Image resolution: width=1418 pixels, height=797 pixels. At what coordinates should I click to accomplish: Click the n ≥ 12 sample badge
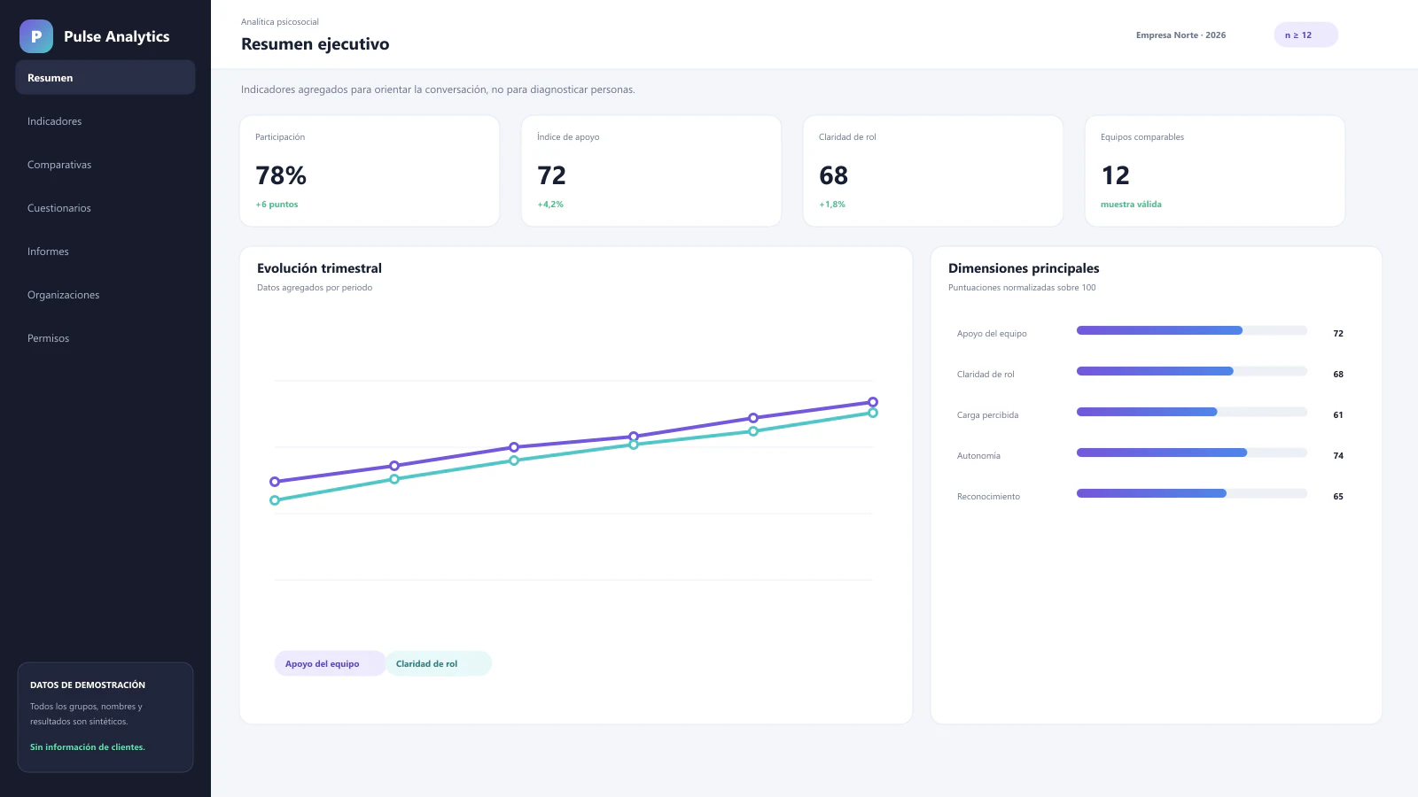(x=1305, y=35)
